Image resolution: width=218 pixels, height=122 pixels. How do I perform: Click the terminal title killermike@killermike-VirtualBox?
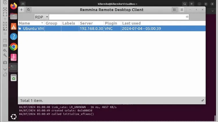(117, 4)
